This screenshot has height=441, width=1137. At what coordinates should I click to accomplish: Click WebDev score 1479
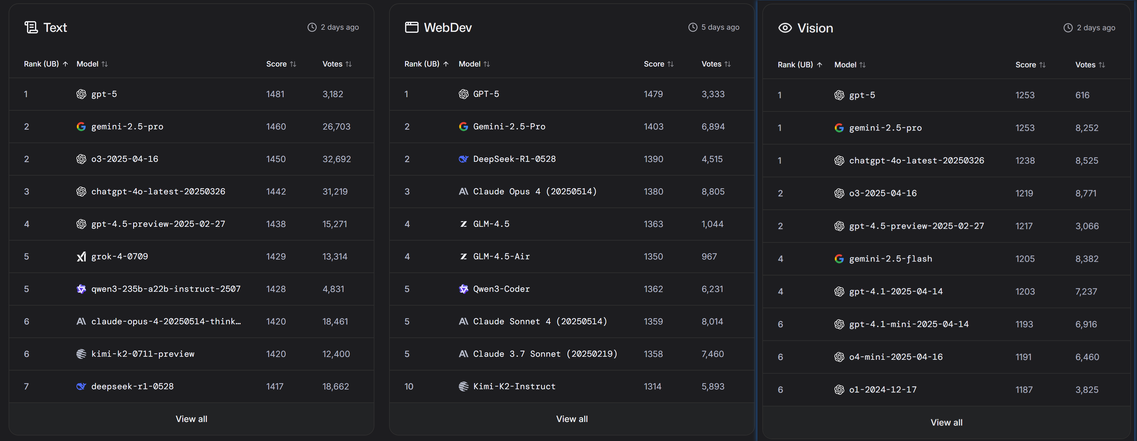(x=653, y=94)
